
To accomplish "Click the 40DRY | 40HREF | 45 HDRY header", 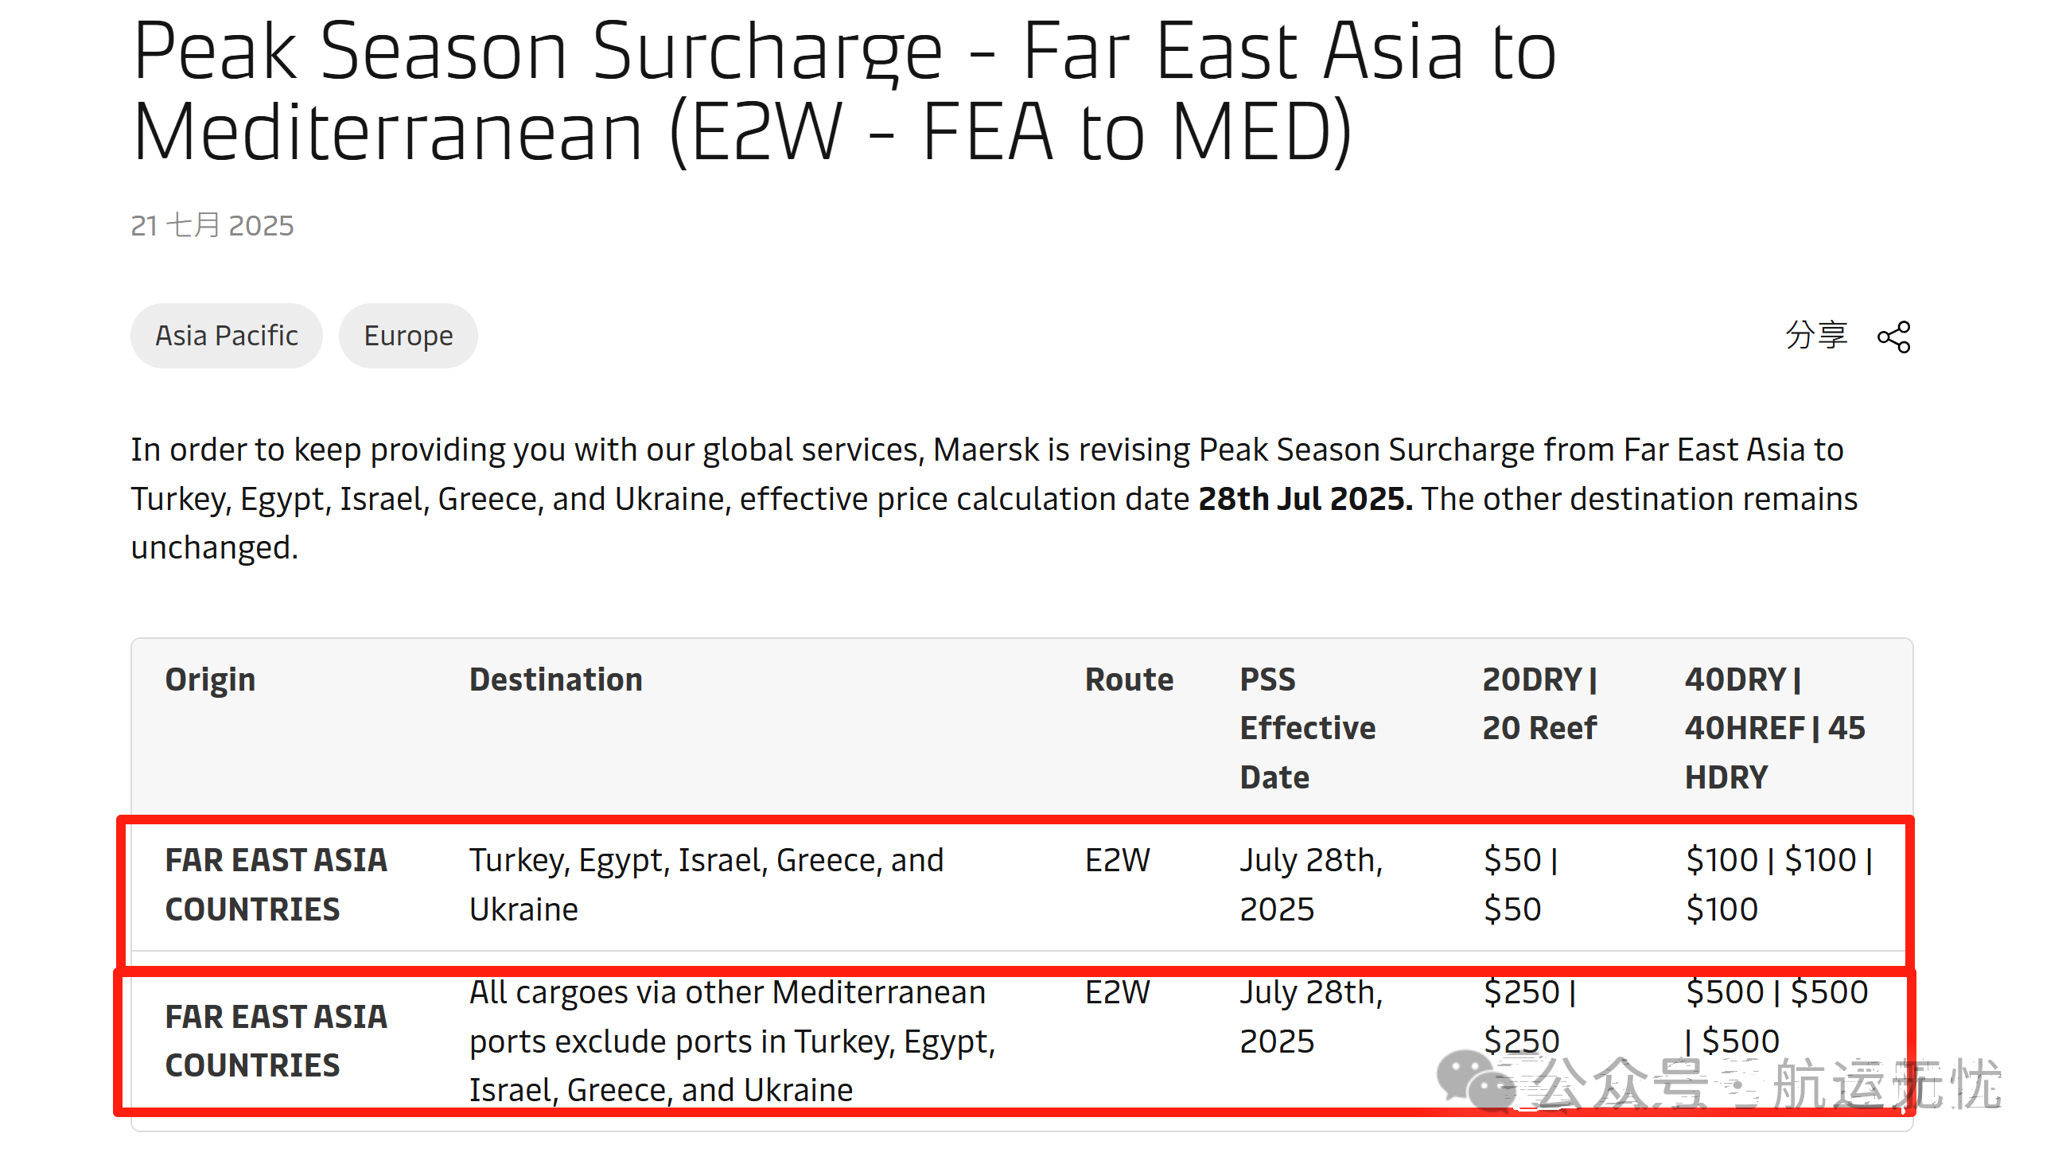I will pos(1775,728).
